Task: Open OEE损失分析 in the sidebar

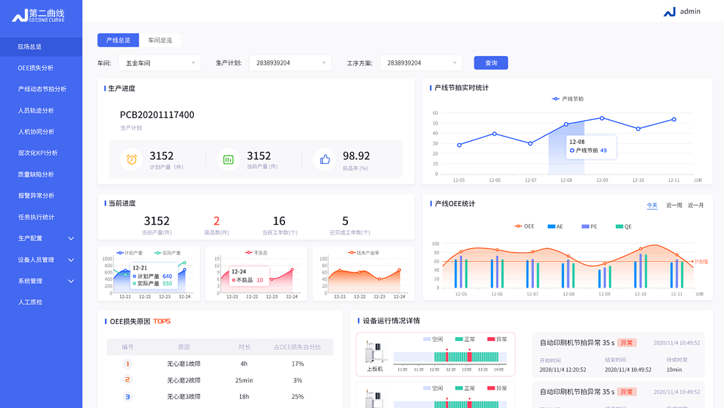Action: [35, 68]
